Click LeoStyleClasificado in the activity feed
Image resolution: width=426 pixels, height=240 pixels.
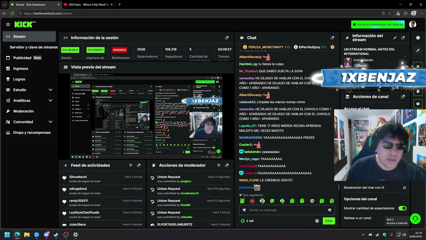click(x=84, y=212)
